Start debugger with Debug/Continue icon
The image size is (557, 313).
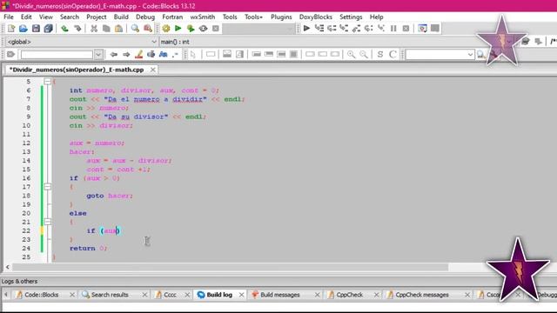pos(306,29)
